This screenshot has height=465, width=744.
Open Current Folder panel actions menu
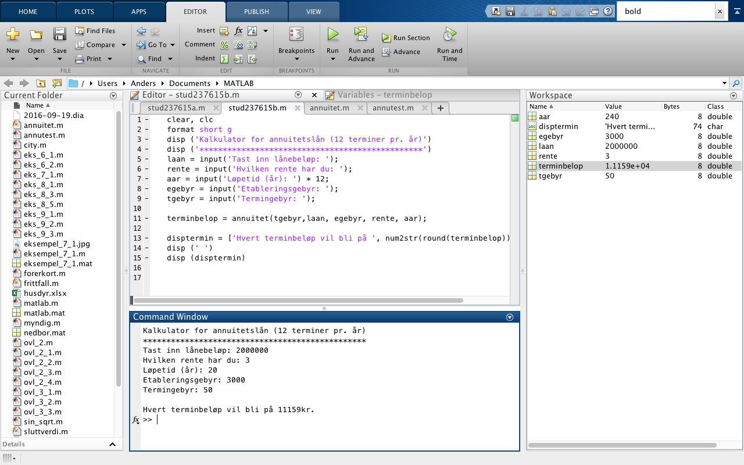point(113,95)
